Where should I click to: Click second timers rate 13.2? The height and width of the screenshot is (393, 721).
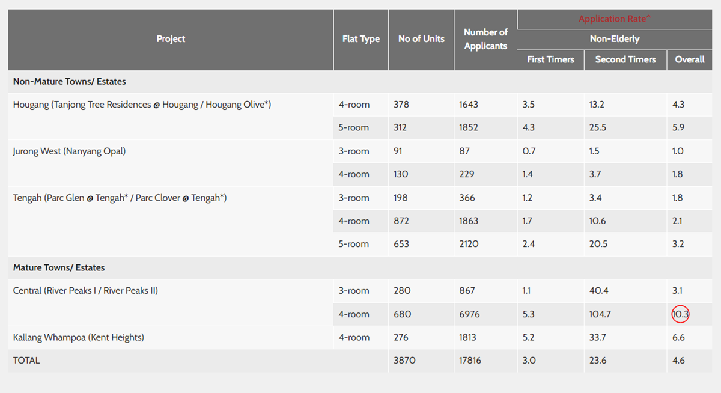pyautogui.click(x=597, y=105)
